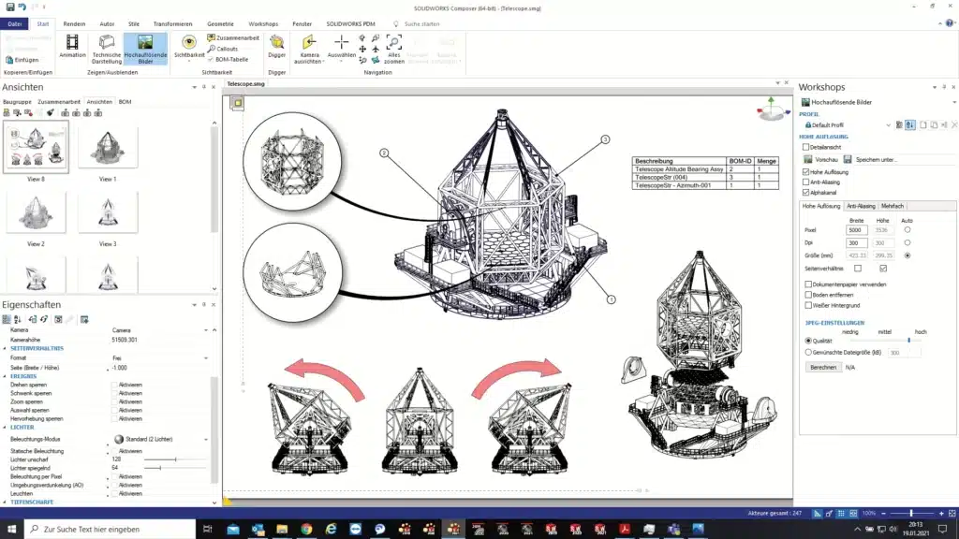Open the Digger tool
Screen dimensions: 959x539
coord(277,44)
